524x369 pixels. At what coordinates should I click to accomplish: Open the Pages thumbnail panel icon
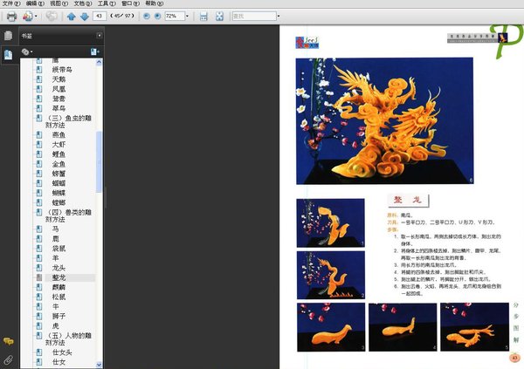[x=8, y=36]
